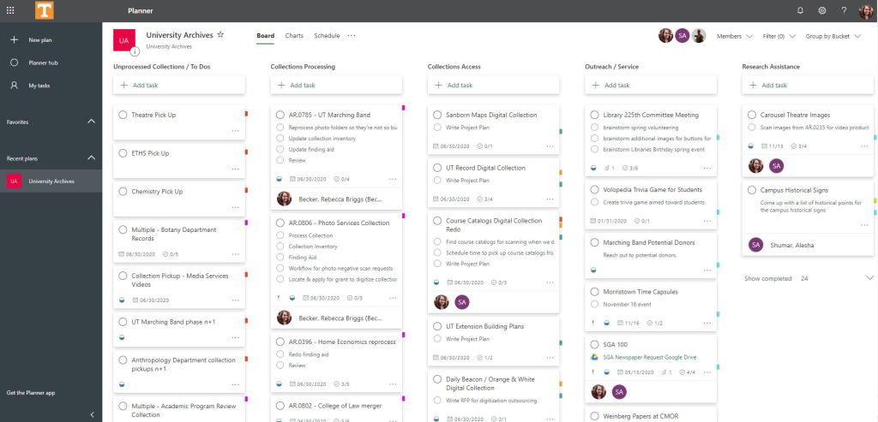878x422 pixels.
Task: Open SGA Newspaper Request Google Drive link
Action: [650, 357]
